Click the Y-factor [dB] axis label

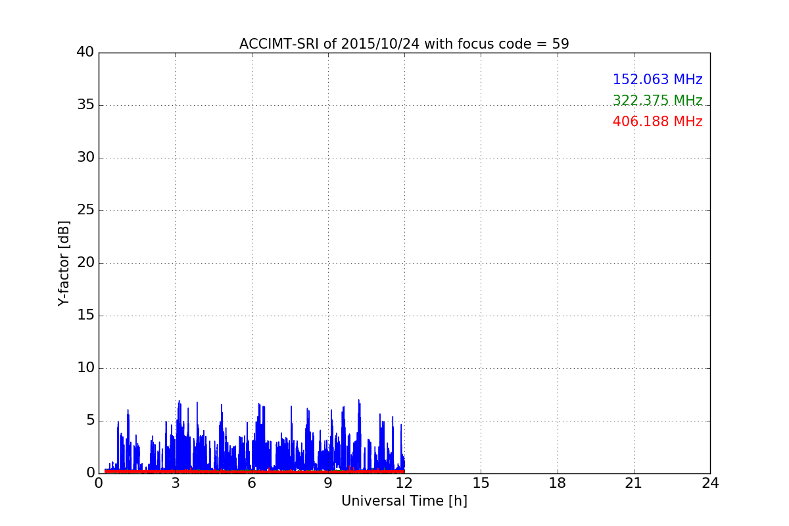[64, 263]
